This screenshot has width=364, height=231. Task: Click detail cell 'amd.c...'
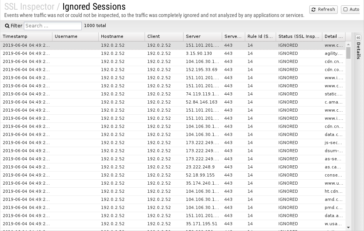point(334,199)
